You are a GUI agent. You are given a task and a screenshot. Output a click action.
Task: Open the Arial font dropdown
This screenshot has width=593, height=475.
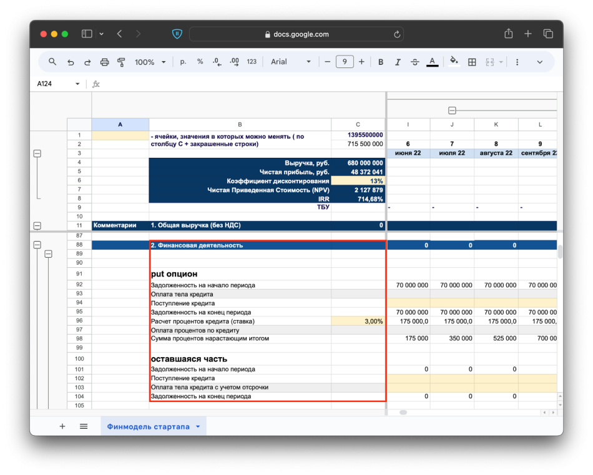tap(290, 62)
